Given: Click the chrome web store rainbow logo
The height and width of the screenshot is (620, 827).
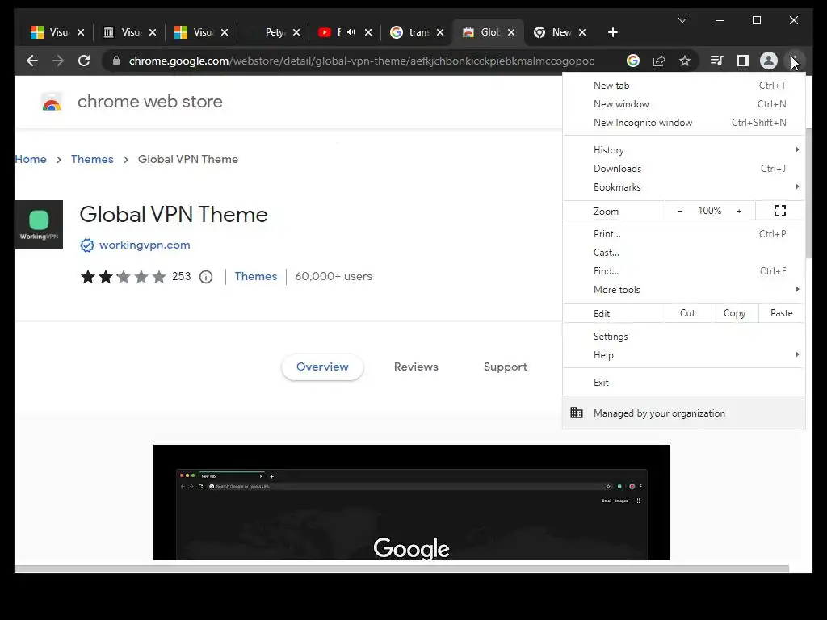Looking at the screenshot, I should pos(51,102).
